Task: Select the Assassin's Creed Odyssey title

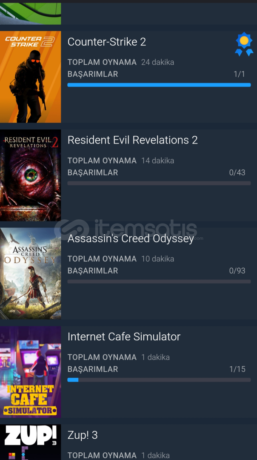Action: point(131,239)
